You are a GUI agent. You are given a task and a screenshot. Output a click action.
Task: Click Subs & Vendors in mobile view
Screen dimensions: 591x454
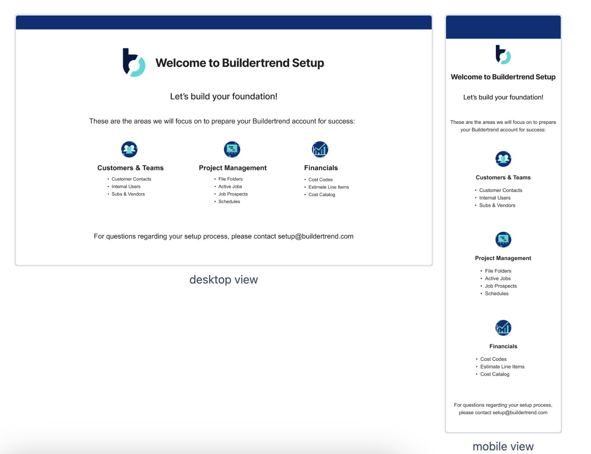[x=497, y=205]
